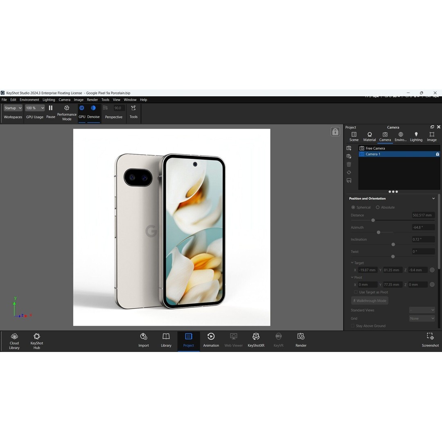Click the field of view 90.0 field
This screenshot has width=442, height=442.
[x=119, y=108]
